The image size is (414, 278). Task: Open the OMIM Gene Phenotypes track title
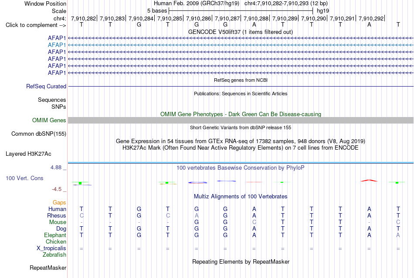(x=241, y=114)
